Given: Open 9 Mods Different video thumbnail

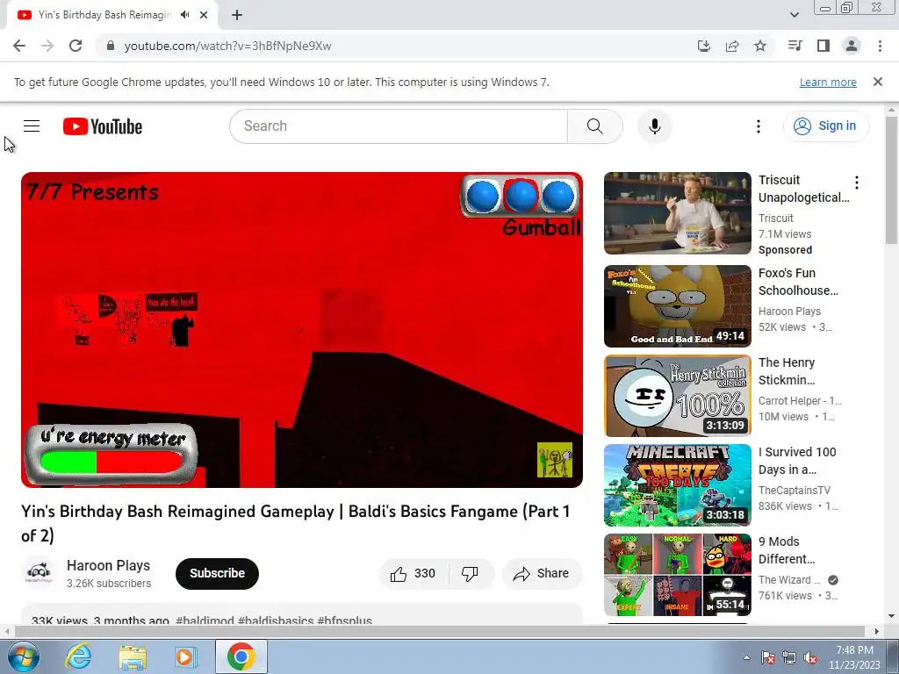Looking at the screenshot, I should pyautogui.click(x=677, y=574).
